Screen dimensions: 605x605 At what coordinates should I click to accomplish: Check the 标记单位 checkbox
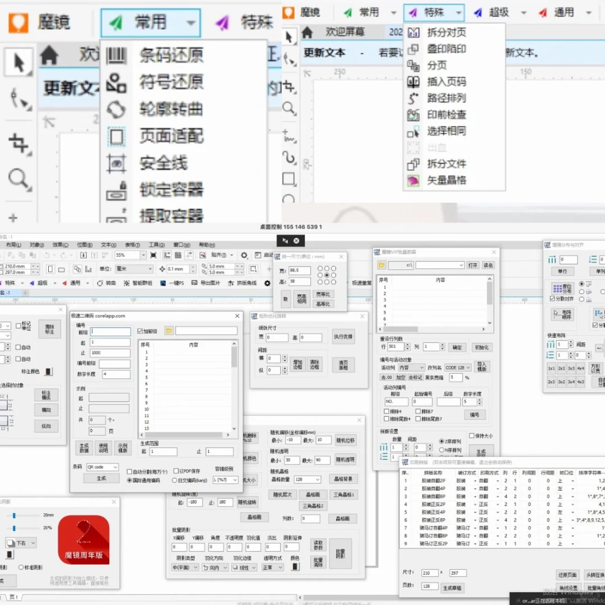click(x=18, y=325)
